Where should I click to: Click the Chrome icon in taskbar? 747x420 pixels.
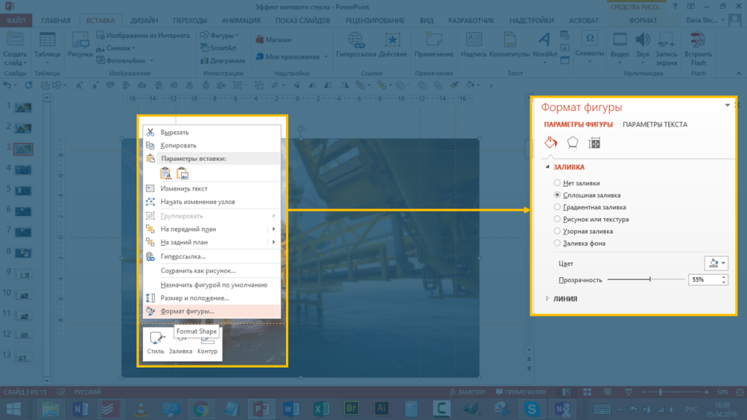tap(202, 409)
